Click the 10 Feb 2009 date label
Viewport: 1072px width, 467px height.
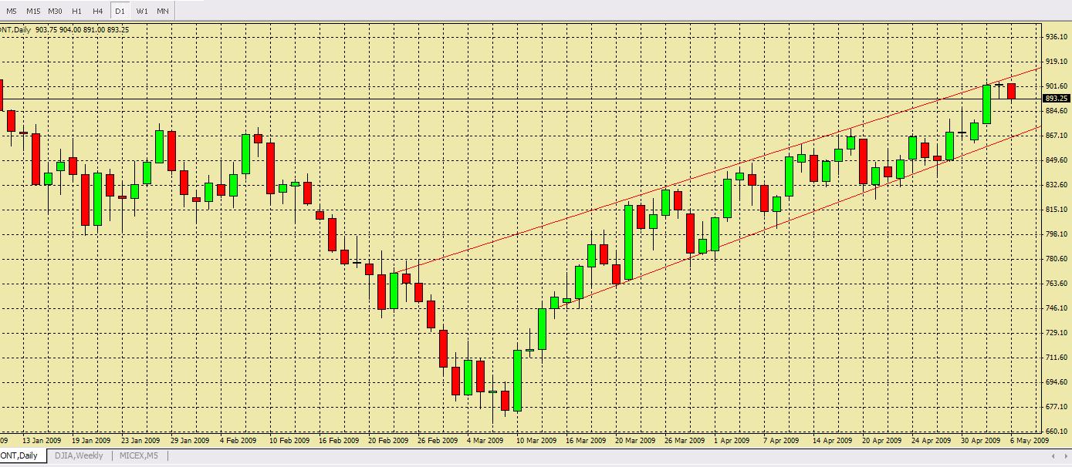click(289, 441)
